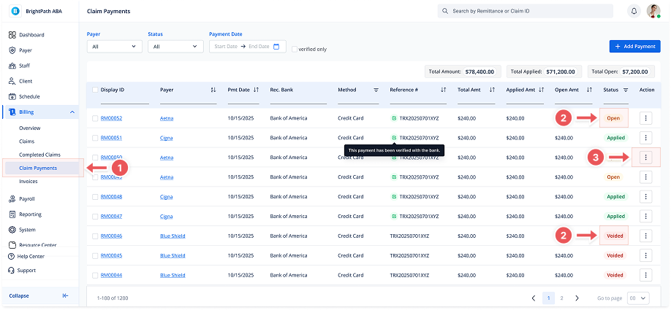The height and width of the screenshot is (310, 671).
Task: Enable the verified only checkbox
Action: (295, 50)
